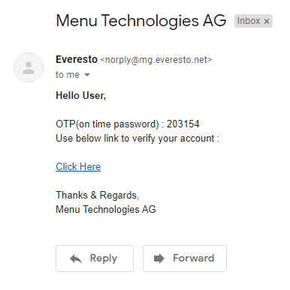Screen dimensions: 290x290
Task: Click the "Use below link to verify" sentence
Action: 137,139
